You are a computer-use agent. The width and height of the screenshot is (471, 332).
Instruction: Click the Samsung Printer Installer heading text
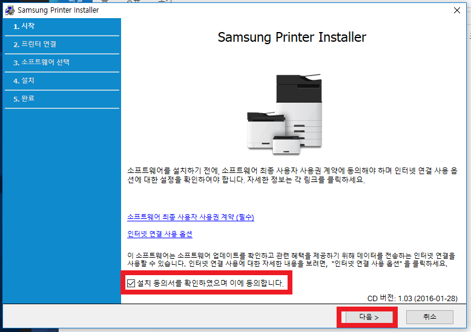click(292, 37)
